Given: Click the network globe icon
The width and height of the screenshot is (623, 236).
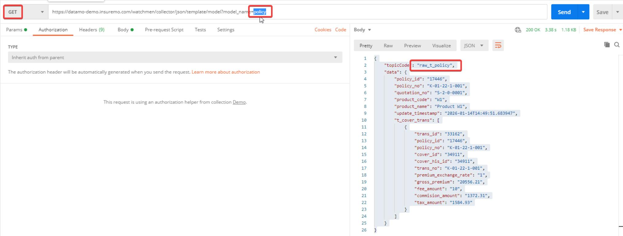Looking at the screenshot, I should click(x=518, y=30).
